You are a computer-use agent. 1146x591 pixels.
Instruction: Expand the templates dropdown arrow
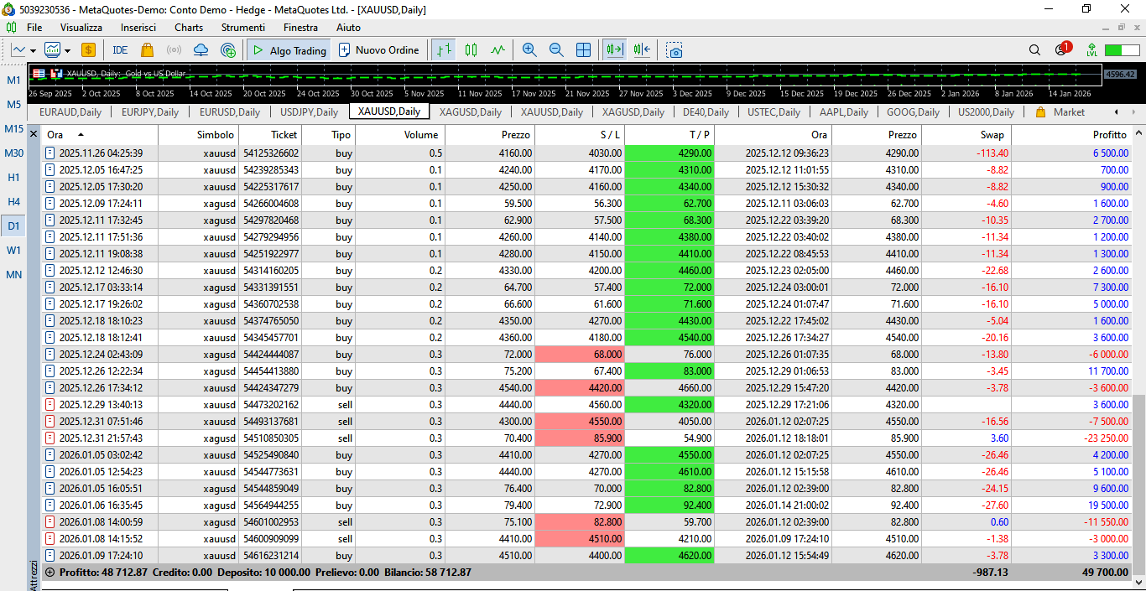pyautogui.click(x=67, y=50)
